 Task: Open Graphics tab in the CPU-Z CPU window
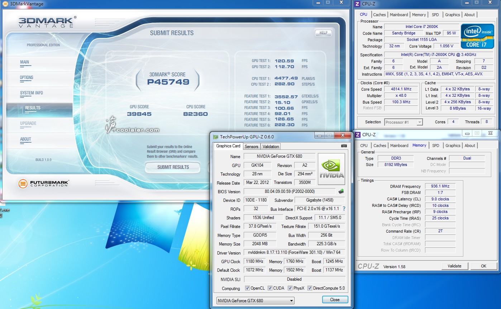pyautogui.click(x=453, y=15)
